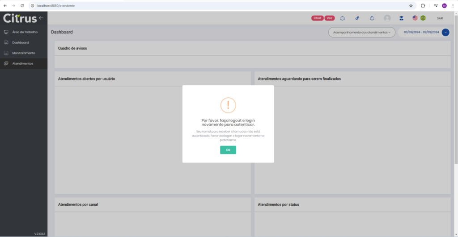Switch language with US flag icon
The width and height of the screenshot is (458, 237).
point(415,18)
